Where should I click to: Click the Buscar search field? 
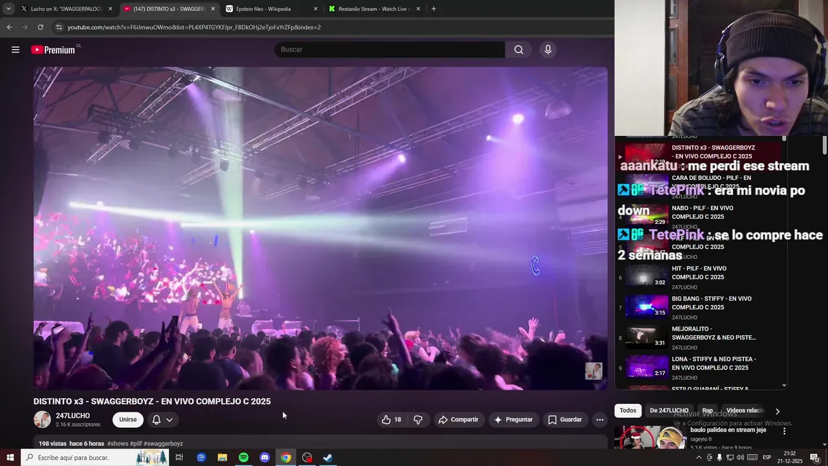pos(390,50)
